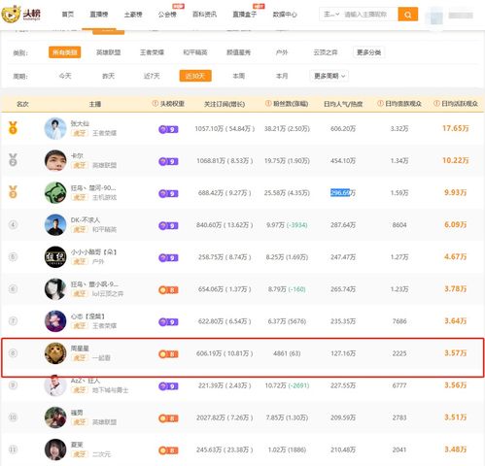The width and height of the screenshot is (485, 466).
Task: Click the orange level 8 badge in the 245.63万 row
Action: 168,450
